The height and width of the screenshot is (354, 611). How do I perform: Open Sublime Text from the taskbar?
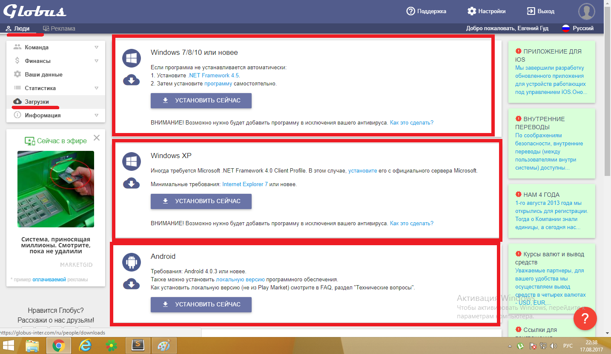click(138, 346)
